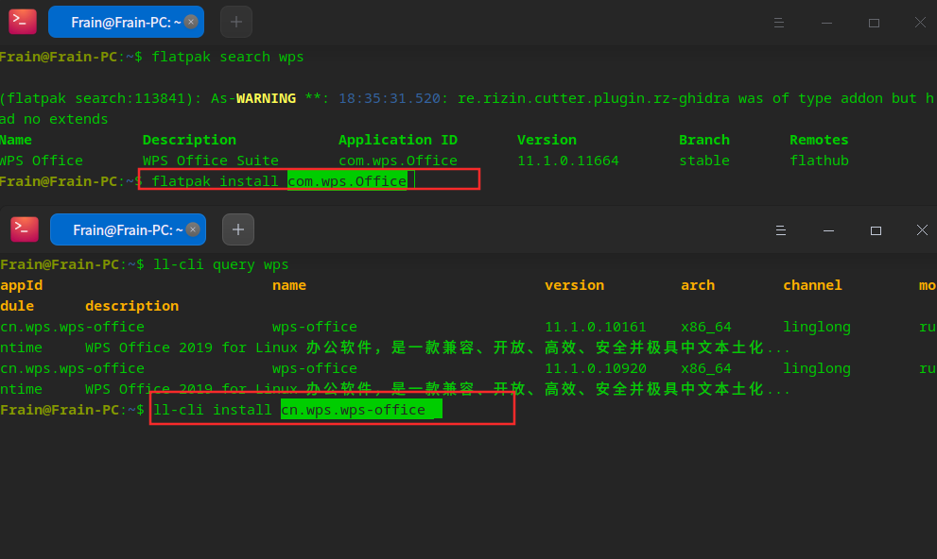Open the hamburger menu of the upper terminal
The width and height of the screenshot is (937, 559).
click(779, 23)
